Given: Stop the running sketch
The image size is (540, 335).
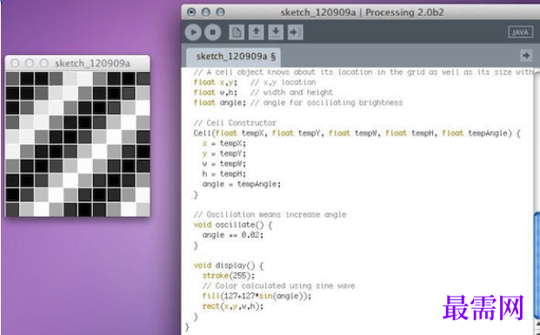Looking at the screenshot, I should [213, 32].
